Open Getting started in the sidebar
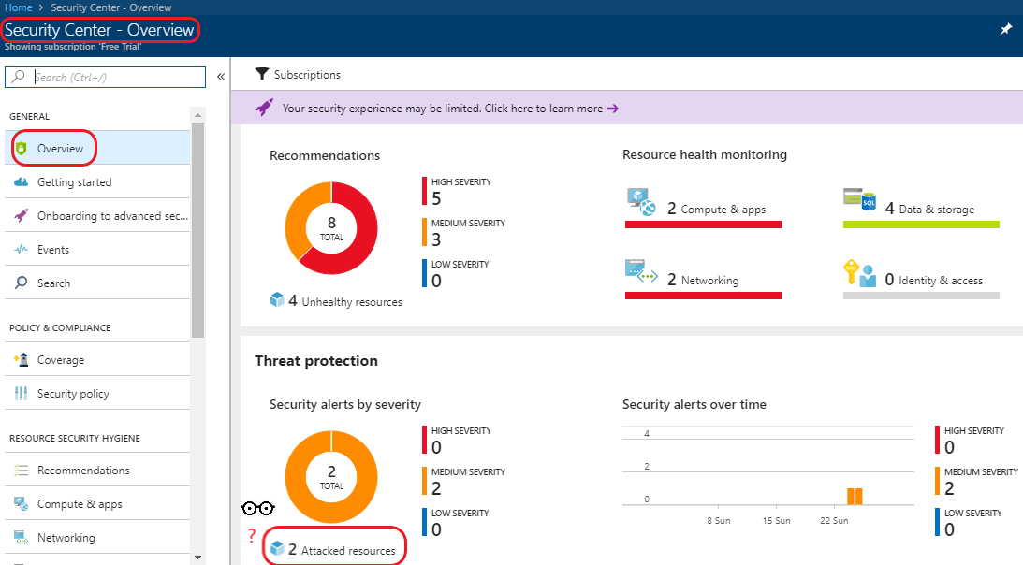 tap(97, 182)
